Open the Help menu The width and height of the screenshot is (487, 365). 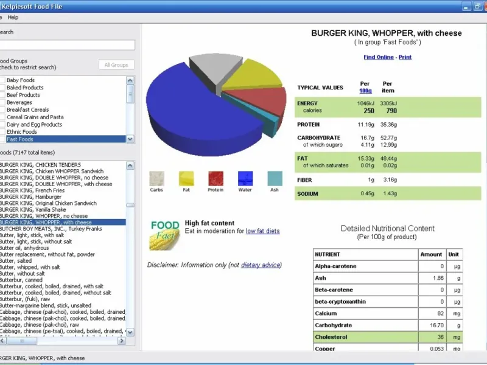pyautogui.click(x=13, y=18)
